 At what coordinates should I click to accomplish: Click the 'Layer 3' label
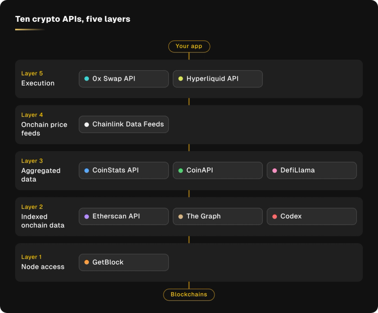pos(32,161)
